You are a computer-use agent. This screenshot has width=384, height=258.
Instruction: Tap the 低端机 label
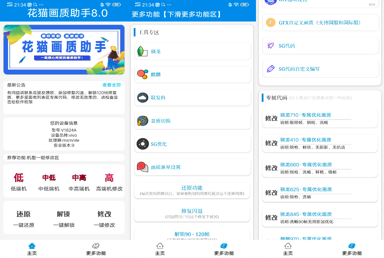point(19,189)
